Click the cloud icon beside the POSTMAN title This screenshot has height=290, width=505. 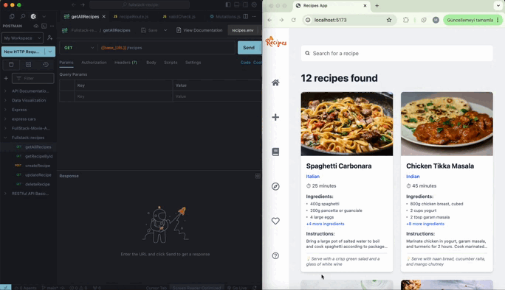click(x=36, y=26)
